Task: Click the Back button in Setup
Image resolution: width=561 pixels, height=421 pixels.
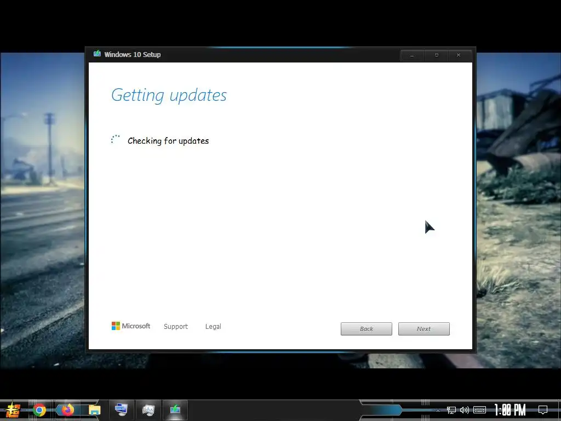Action: (x=367, y=329)
